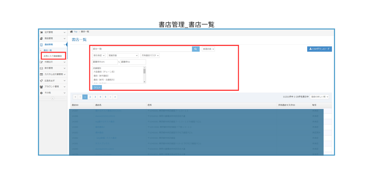This screenshot has height=171, width=373.
Task: Click the 広告を出す megaphone icon
Action: pos(41,80)
